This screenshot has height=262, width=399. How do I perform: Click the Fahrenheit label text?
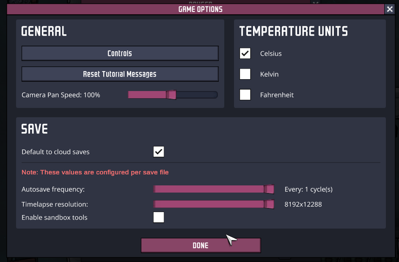point(277,95)
